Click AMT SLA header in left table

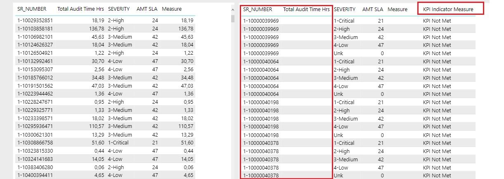point(147,9)
